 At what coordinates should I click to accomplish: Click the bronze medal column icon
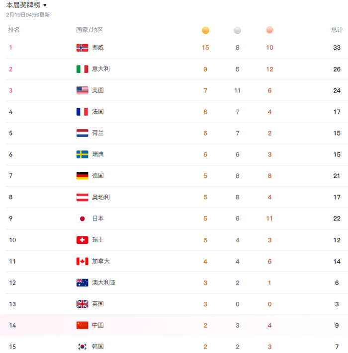[x=269, y=30]
